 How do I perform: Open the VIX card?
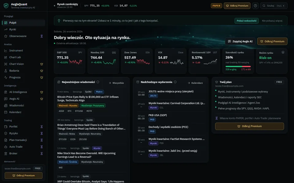171,61
